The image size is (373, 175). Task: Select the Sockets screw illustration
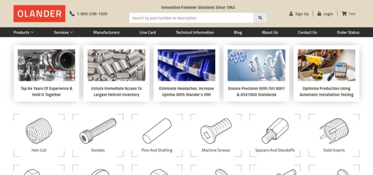[x=98, y=131]
